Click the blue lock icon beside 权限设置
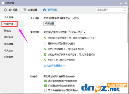The height and width of the screenshot is (94, 129). 44,10
